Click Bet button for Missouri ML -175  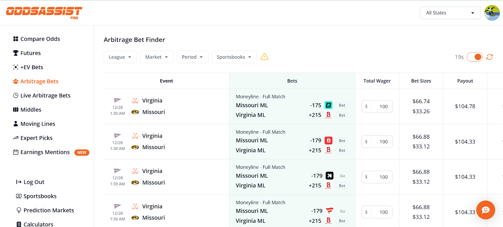pyautogui.click(x=342, y=105)
